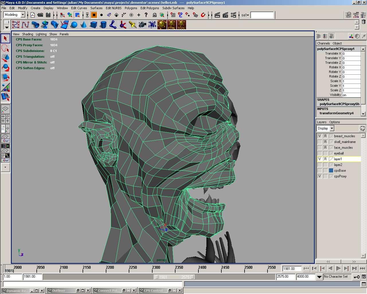Open the Display layer type dropdown
Screen dimensions: 367x294
coord(332,128)
